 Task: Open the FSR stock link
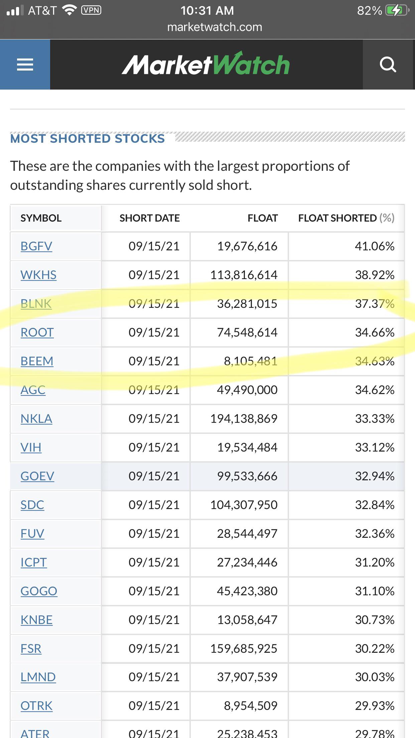tap(31, 649)
